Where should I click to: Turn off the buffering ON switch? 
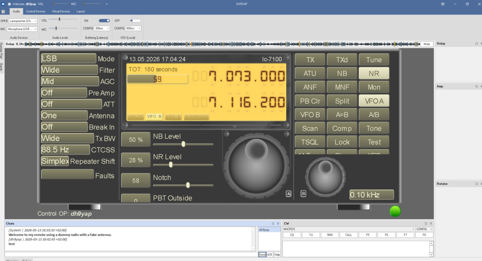[104, 21]
